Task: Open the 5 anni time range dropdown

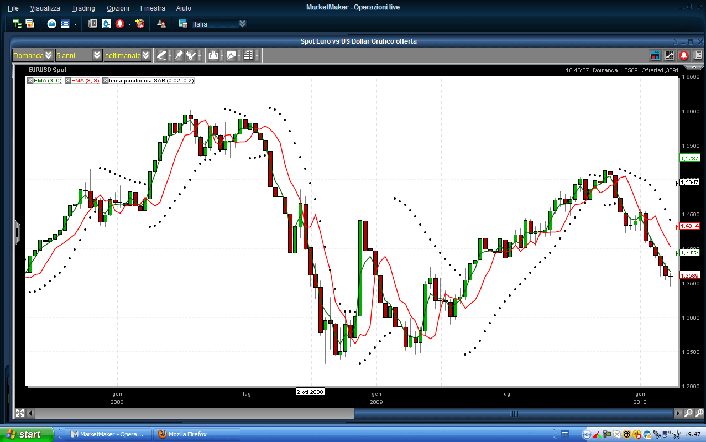Action: (97, 55)
